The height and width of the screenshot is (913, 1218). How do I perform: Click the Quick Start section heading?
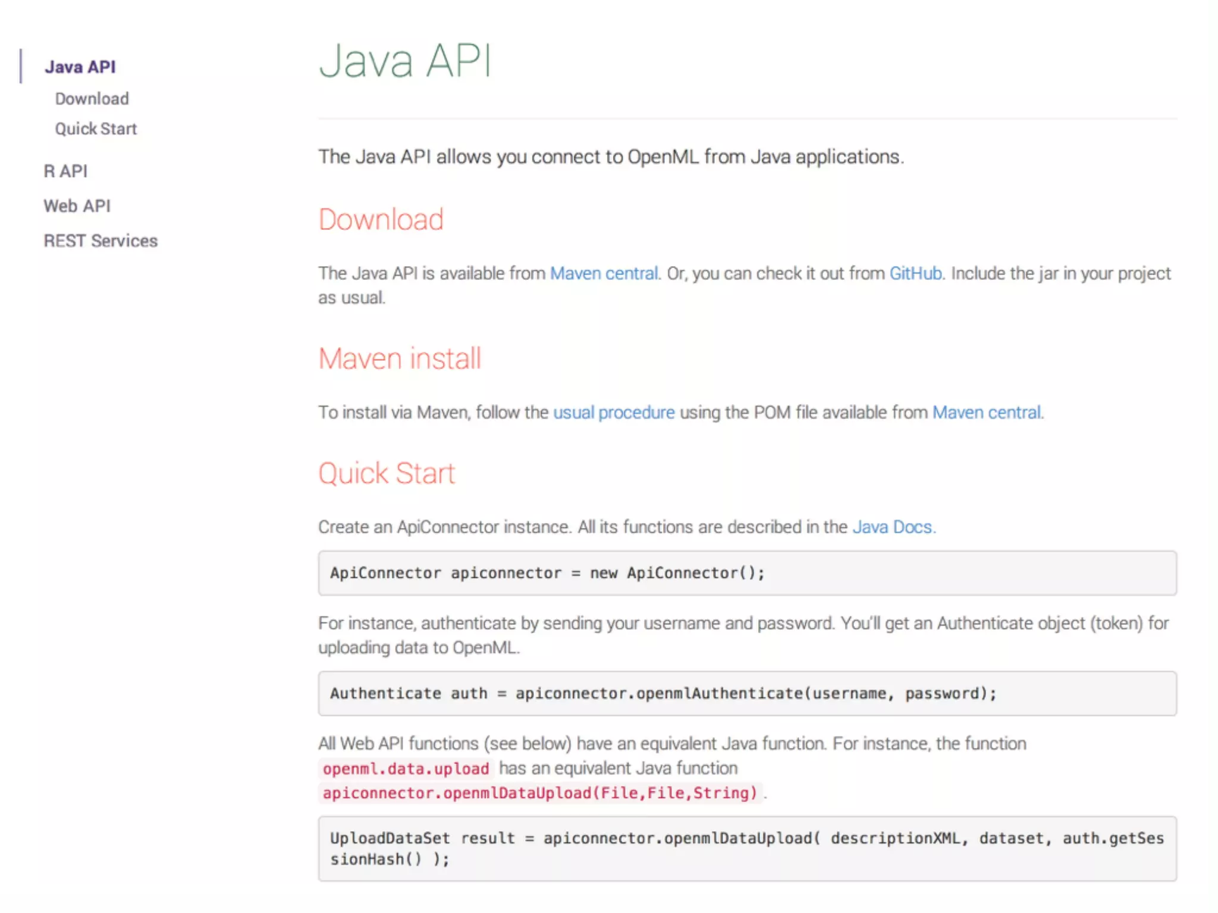pyautogui.click(x=387, y=473)
